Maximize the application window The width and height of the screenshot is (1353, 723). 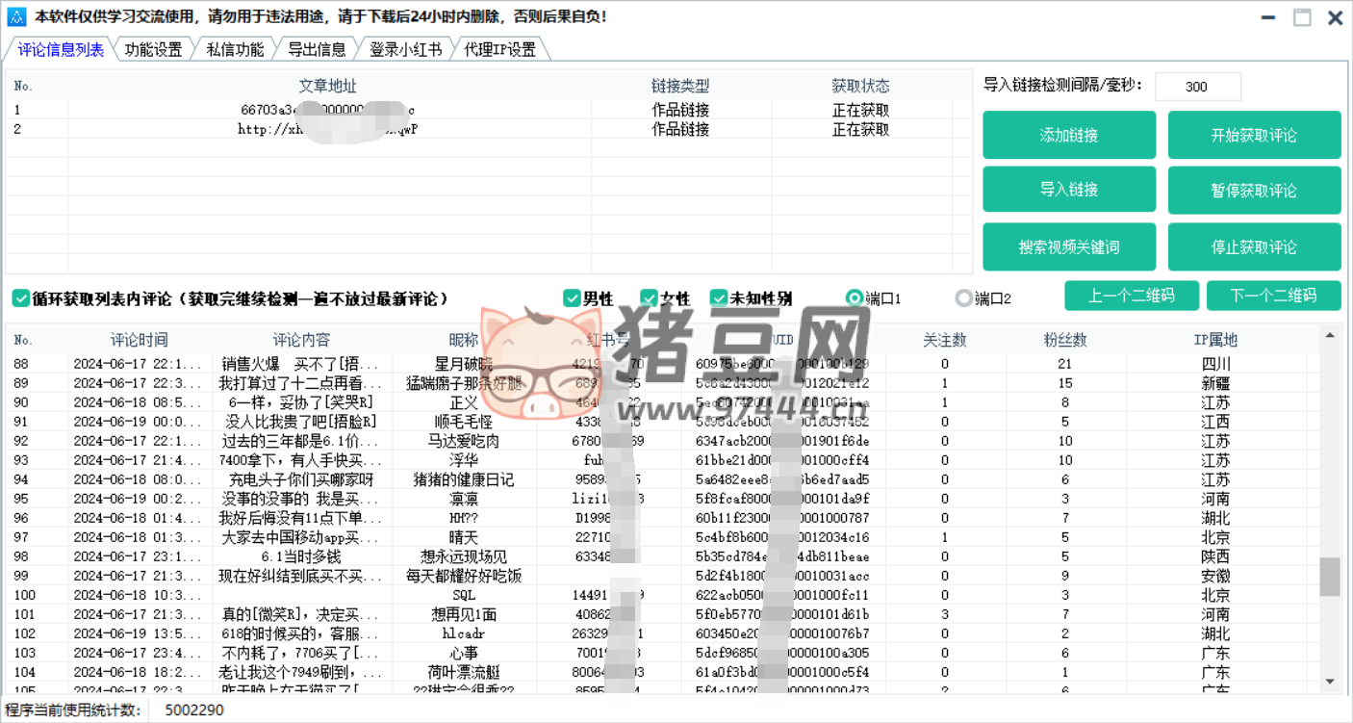[1302, 17]
